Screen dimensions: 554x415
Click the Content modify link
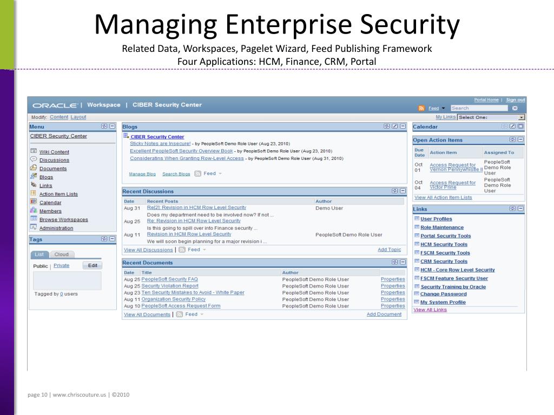pyautogui.click(x=59, y=117)
